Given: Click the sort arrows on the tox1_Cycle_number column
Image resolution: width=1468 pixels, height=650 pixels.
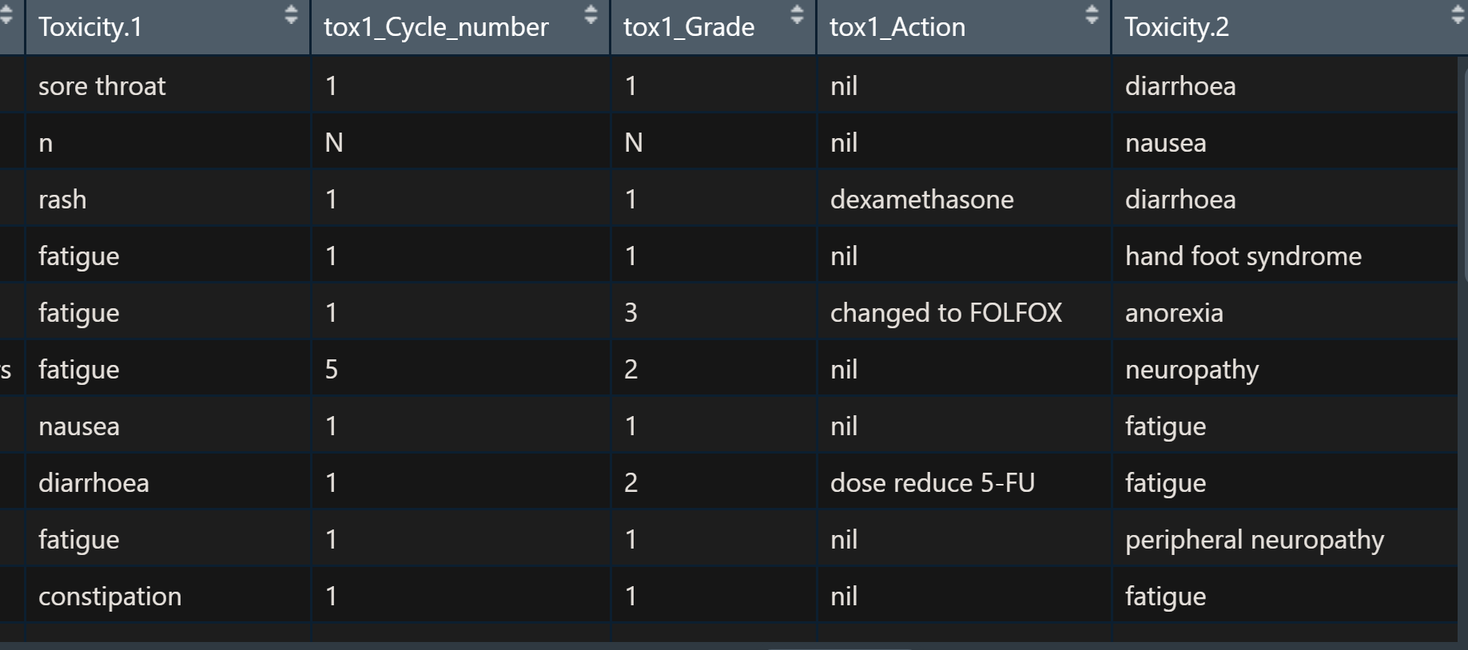Looking at the screenshot, I should pos(591,14).
